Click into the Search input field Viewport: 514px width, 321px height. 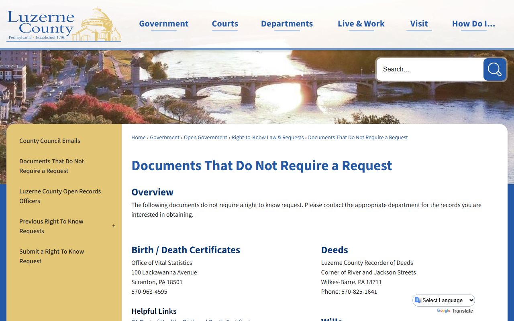point(430,69)
